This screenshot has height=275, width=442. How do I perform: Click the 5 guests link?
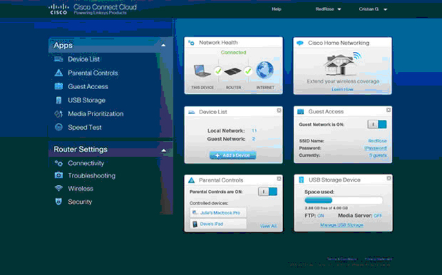pyautogui.click(x=378, y=155)
